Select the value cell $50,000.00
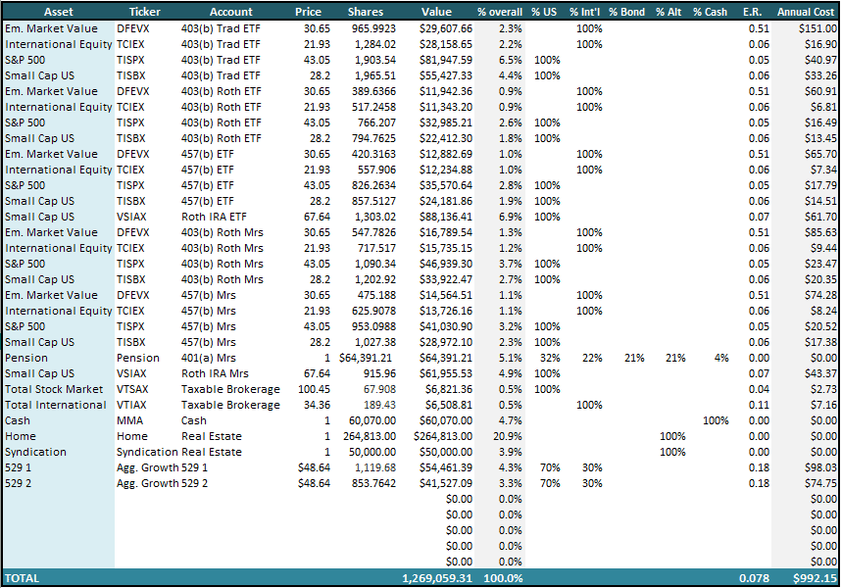The height and width of the screenshot is (588, 842). click(x=446, y=452)
